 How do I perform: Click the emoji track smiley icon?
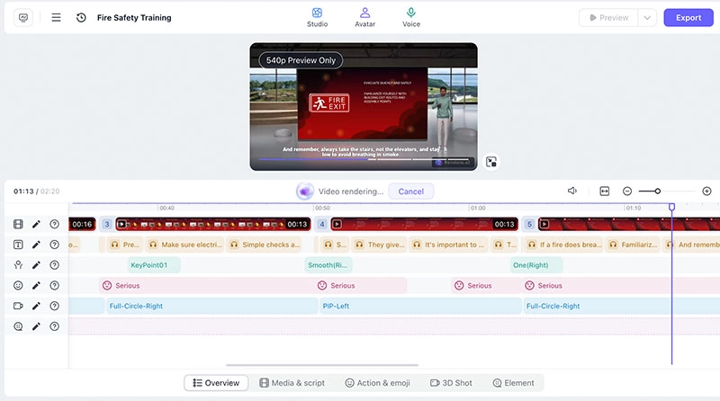pos(18,285)
